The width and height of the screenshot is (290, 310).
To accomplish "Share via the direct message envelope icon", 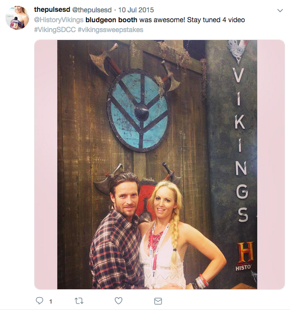I will [x=158, y=301].
